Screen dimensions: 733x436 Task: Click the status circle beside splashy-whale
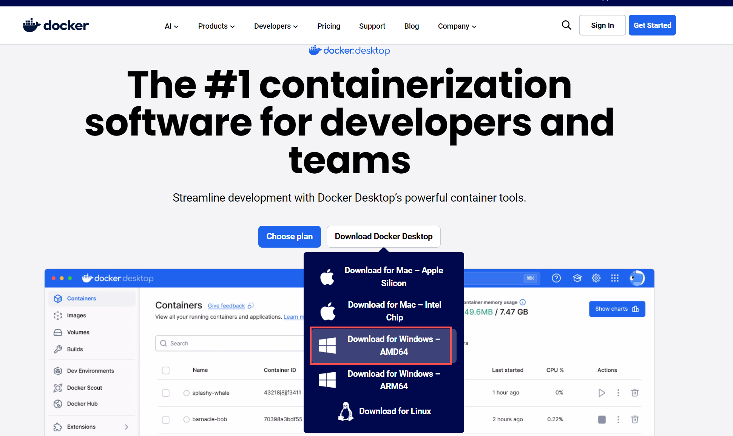(186, 393)
